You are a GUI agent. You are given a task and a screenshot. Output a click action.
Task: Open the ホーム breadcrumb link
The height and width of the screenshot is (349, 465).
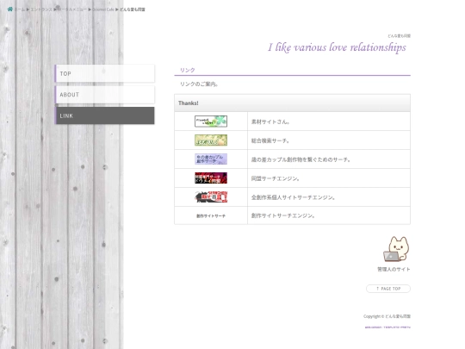(20, 9)
